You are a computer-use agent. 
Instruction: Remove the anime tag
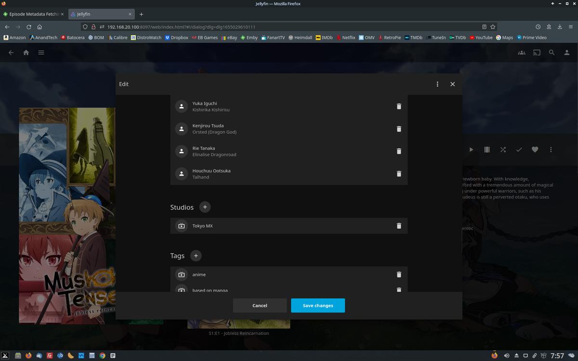point(399,274)
